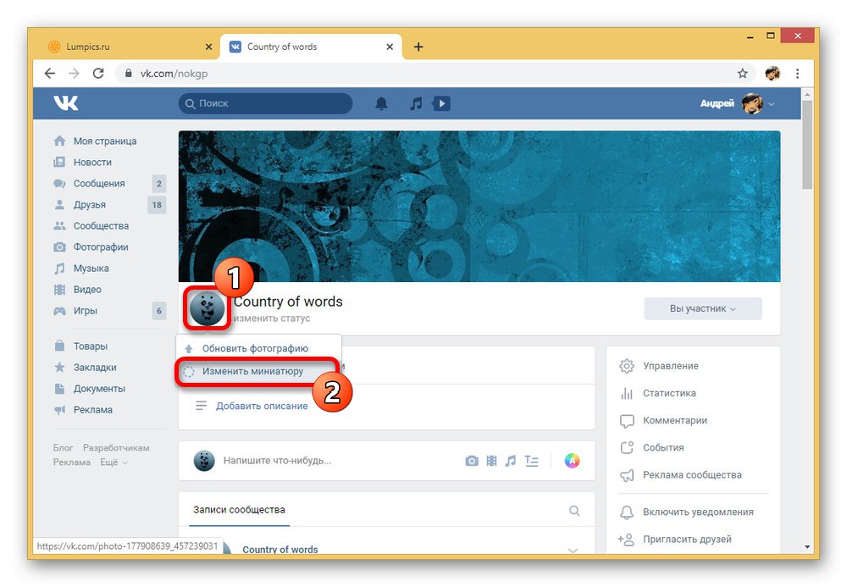
Task: Reload the page with refresh icon
Action: pyautogui.click(x=98, y=74)
